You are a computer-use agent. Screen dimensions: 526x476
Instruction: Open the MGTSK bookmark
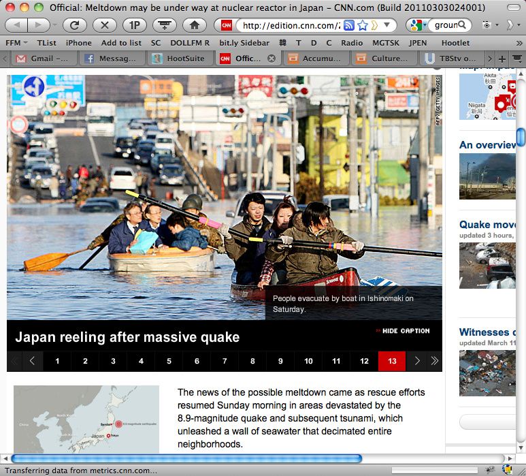(386, 43)
